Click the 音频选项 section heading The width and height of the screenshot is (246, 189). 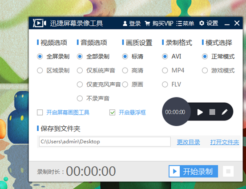pyautogui.click(x=94, y=43)
